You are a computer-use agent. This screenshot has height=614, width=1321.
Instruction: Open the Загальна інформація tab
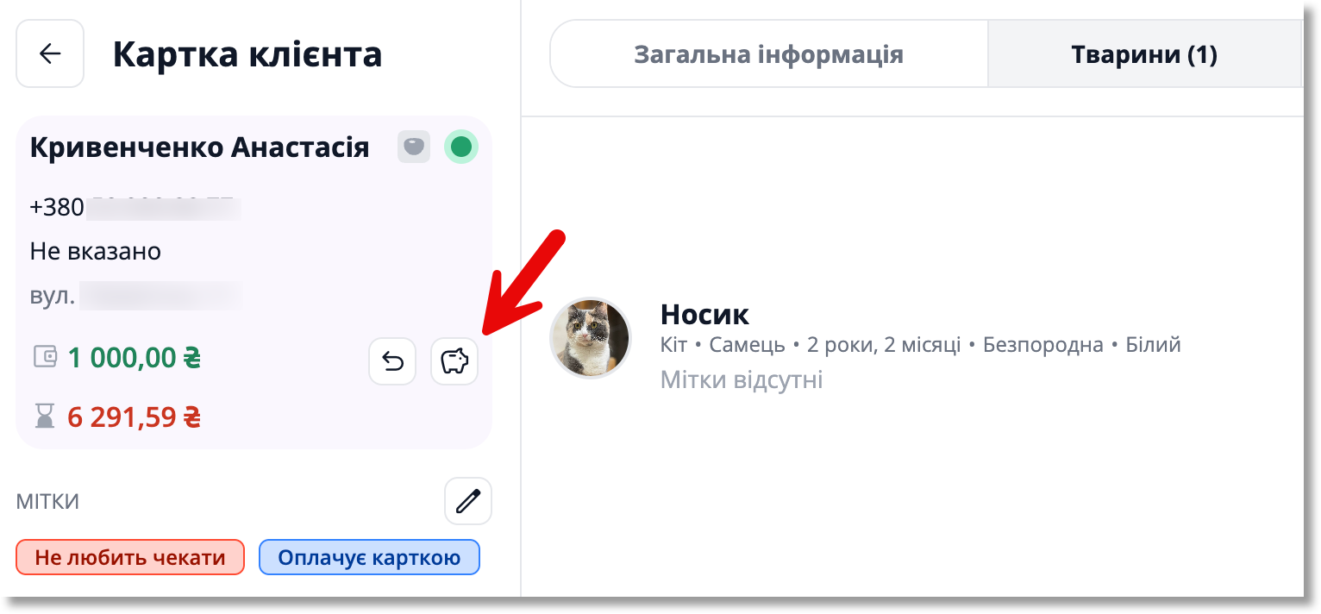coord(768,54)
